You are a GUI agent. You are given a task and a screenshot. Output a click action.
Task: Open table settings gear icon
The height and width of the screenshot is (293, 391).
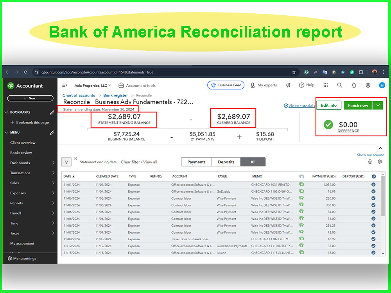(x=380, y=162)
